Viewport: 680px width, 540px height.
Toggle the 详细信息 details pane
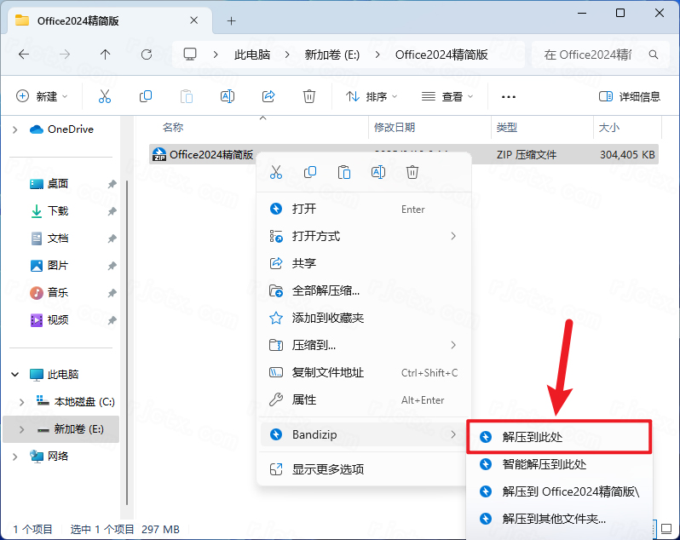click(630, 96)
